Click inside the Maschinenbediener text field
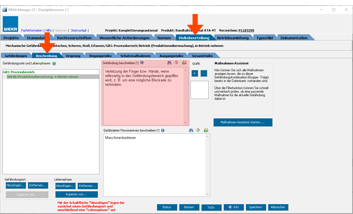This screenshot has width=353, height=214. tap(154, 164)
